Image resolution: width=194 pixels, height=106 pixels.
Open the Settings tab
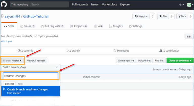point(135,26)
